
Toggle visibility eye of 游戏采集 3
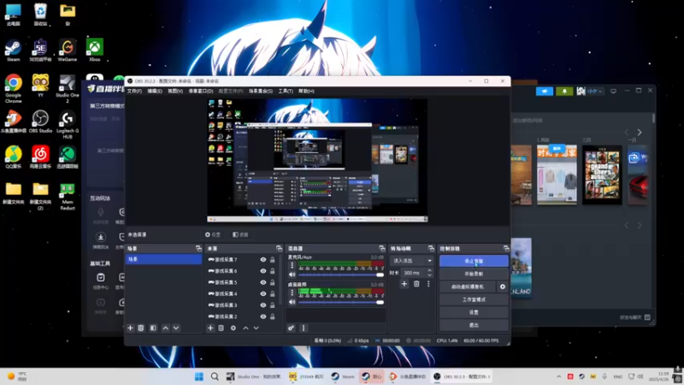[263, 305]
